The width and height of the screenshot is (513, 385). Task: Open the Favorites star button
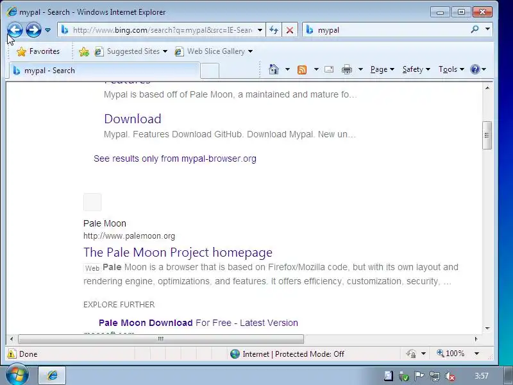click(38, 51)
